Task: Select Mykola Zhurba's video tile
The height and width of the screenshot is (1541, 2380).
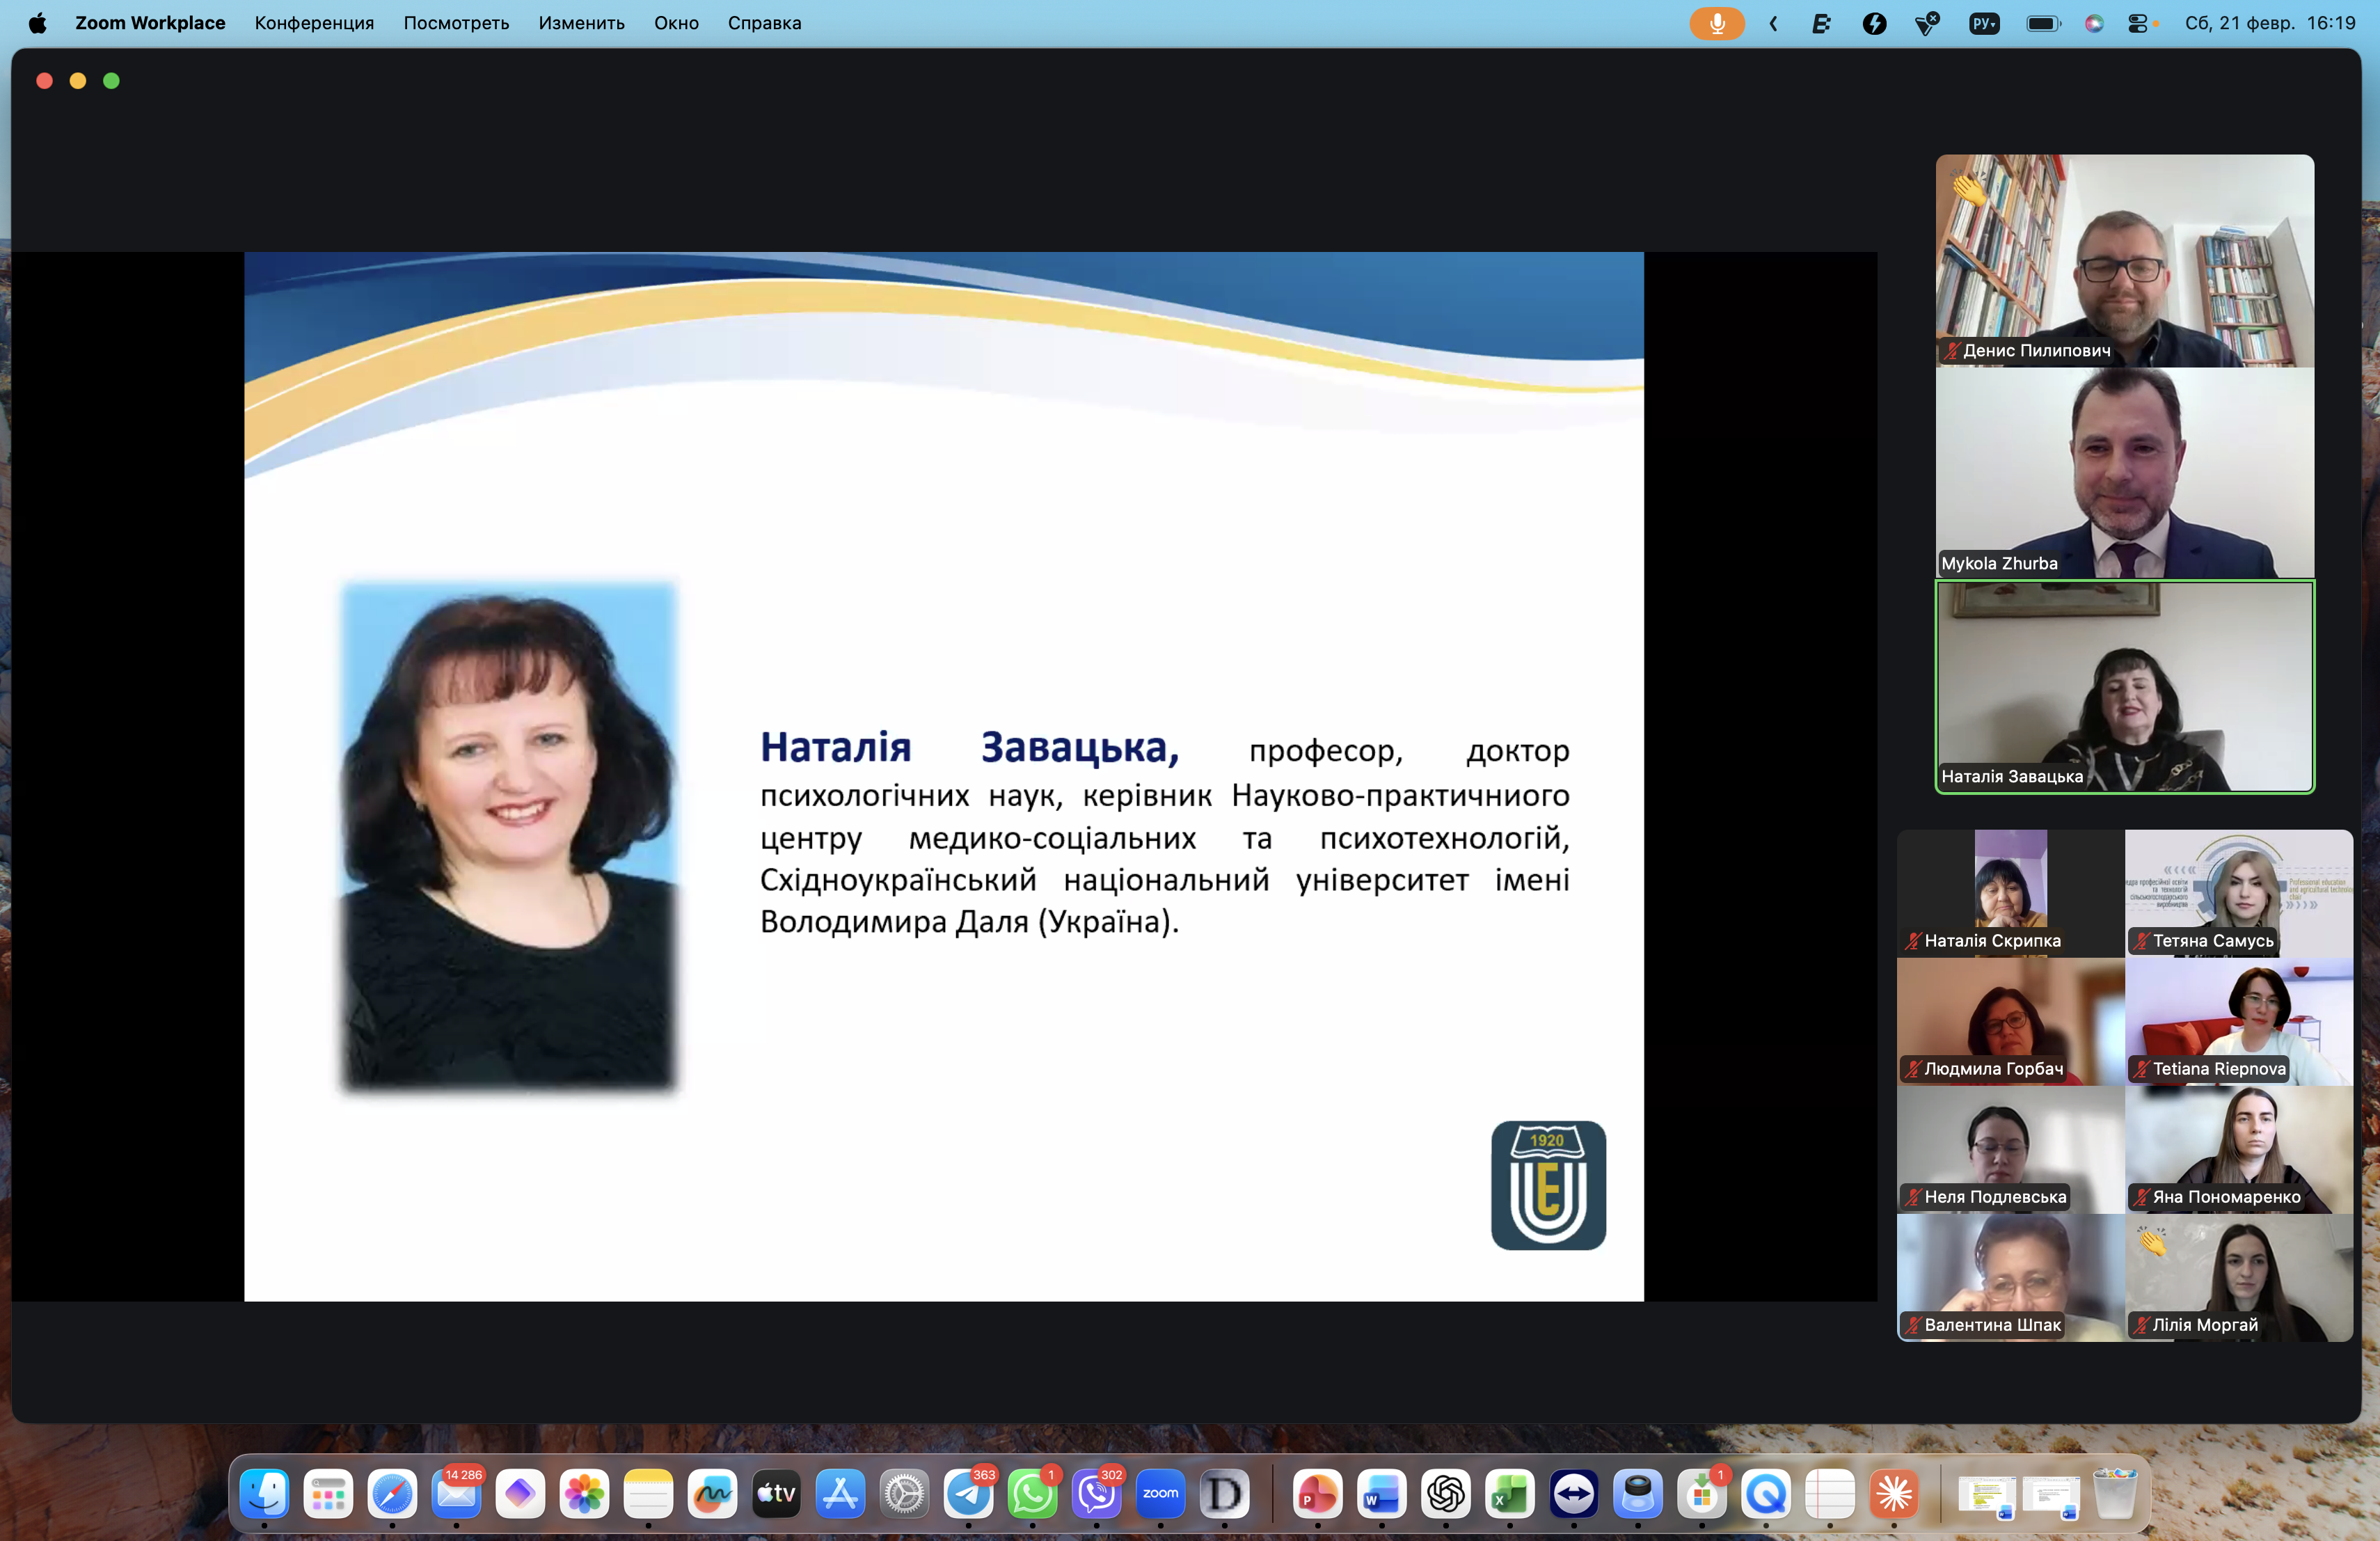Action: click(x=2124, y=472)
